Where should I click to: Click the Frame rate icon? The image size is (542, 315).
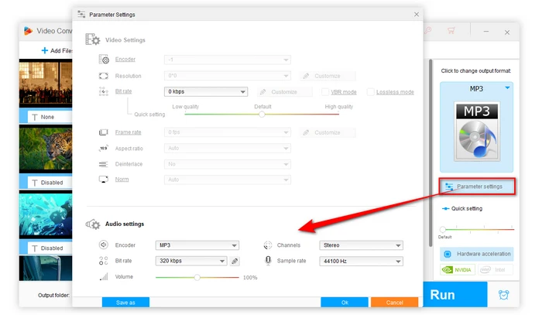pos(104,132)
